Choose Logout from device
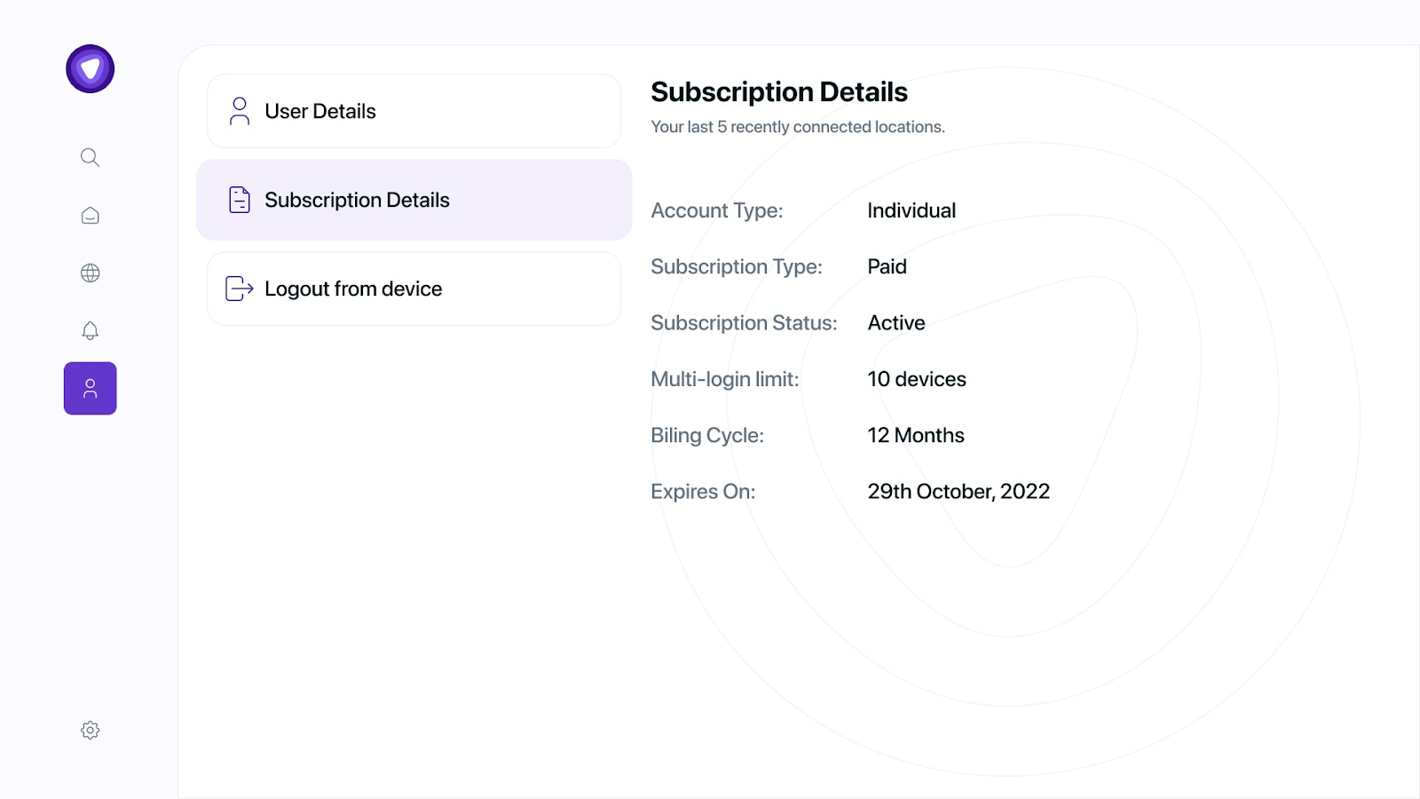 click(x=414, y=289)
